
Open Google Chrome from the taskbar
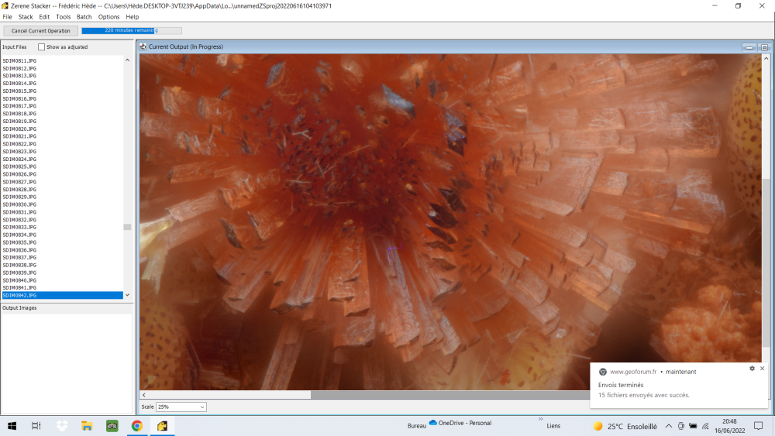coord(136,426)
